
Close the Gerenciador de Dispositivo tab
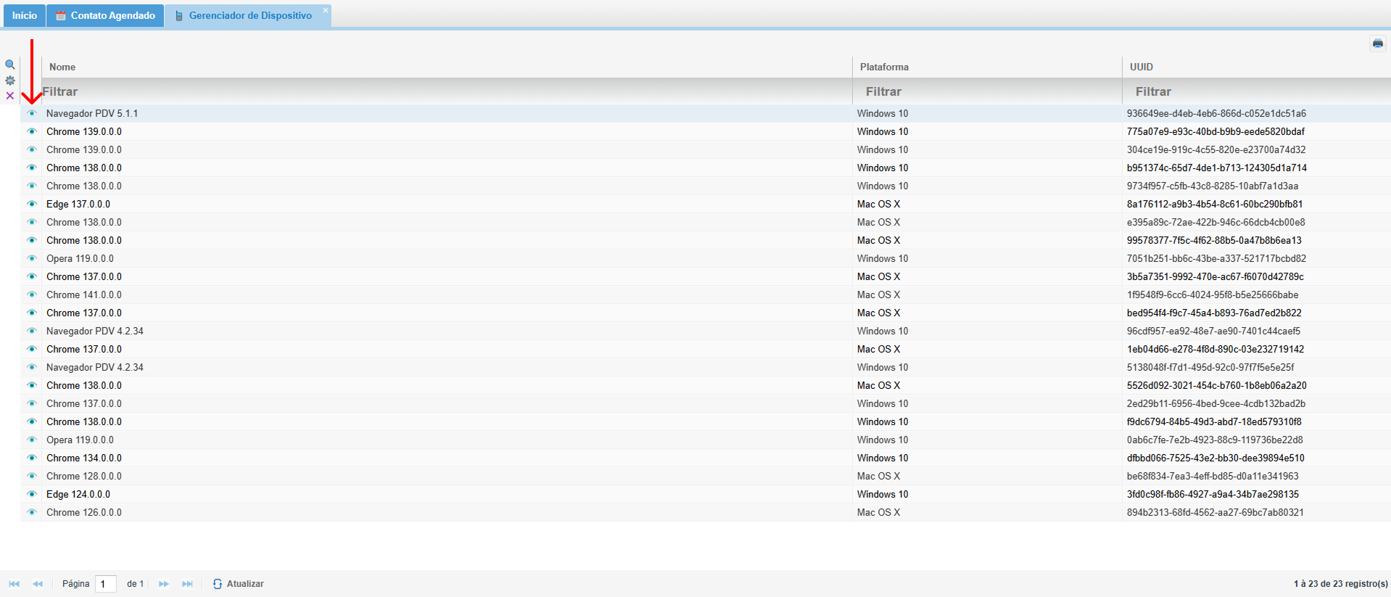pos(326,9)
